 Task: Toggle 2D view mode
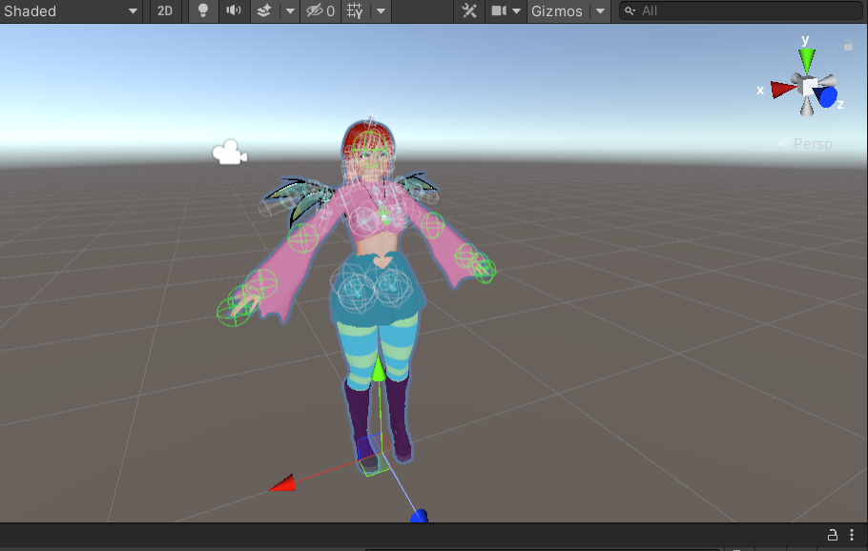(164, 11)
